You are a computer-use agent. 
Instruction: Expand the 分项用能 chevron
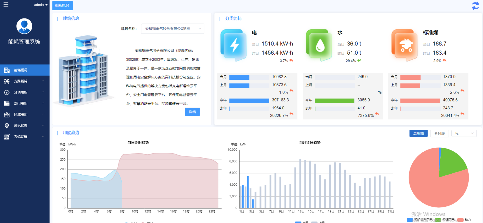click(43, 92)
